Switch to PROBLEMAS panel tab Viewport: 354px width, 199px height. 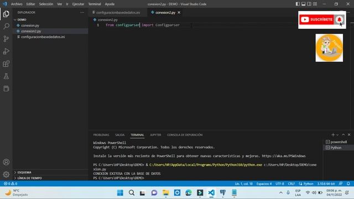point(101,135)
